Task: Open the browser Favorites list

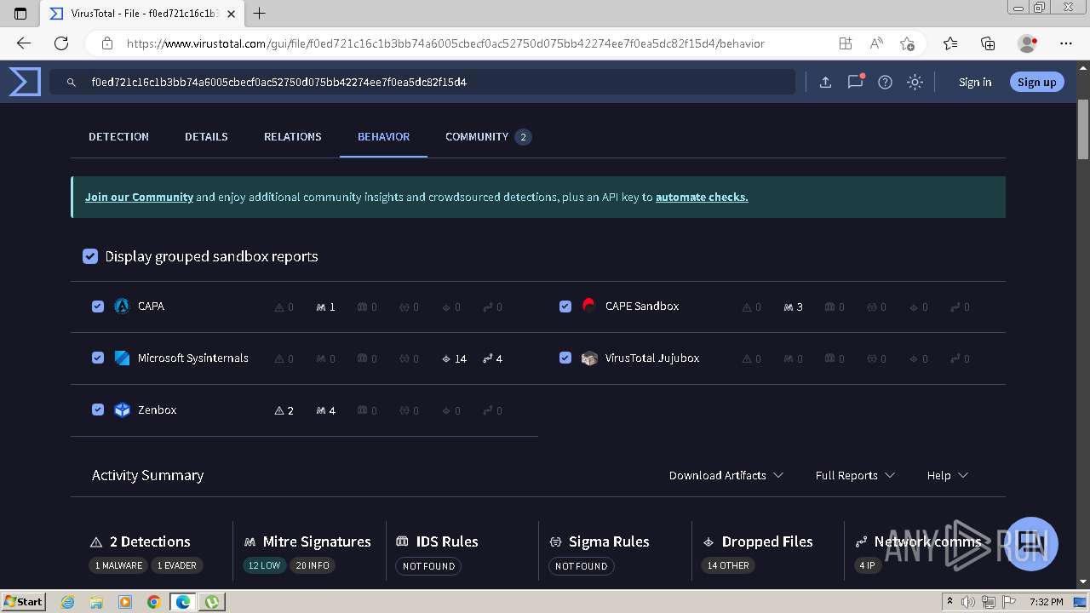Action: click(950, 43)
